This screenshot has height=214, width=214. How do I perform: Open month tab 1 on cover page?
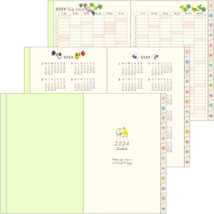pos(163,98)
